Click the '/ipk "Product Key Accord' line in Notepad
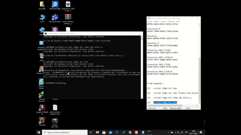The width and height of the screenshot is (241, 135). coord(176,93)
